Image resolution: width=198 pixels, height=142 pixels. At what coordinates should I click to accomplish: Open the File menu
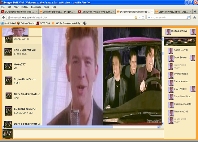tap(3, 7)
